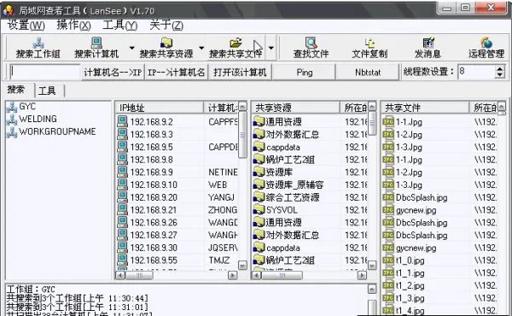Click up arrow of log panel scrollbar
This screenshot has width=512, height=316.
(372, 289)
